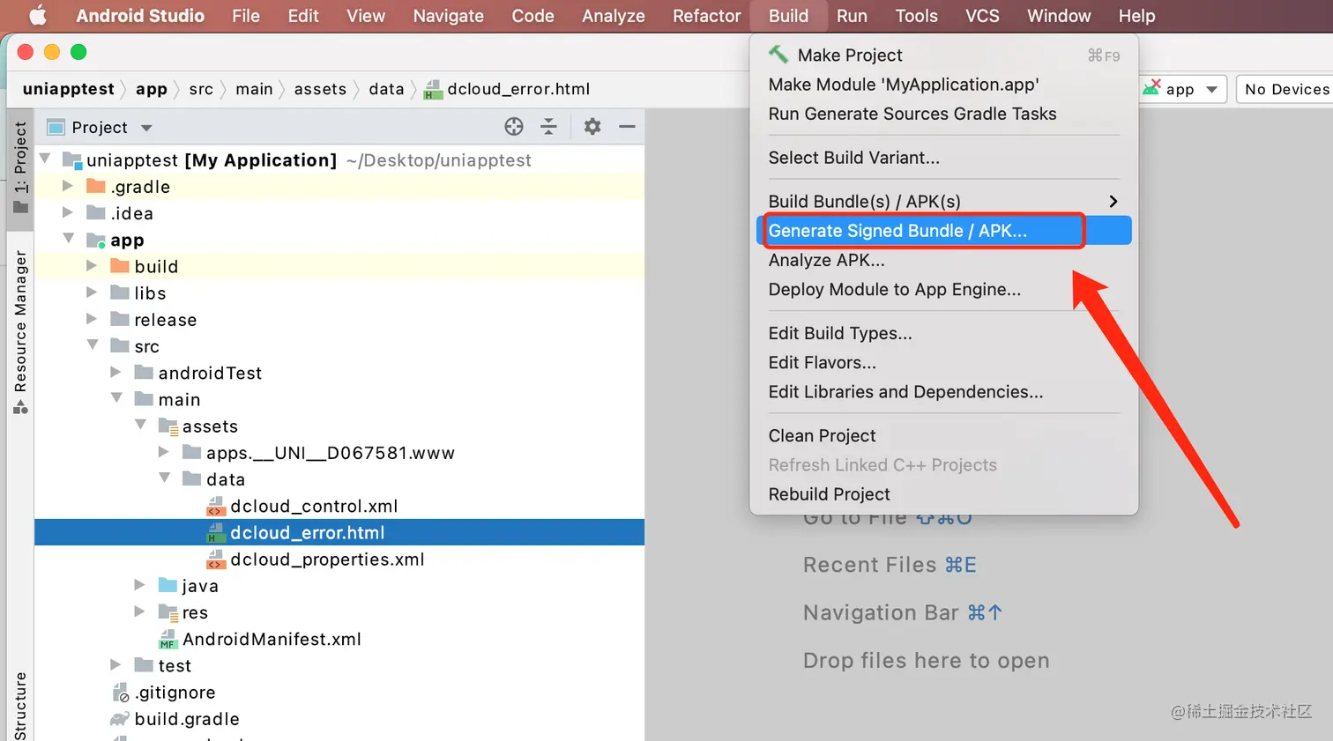The image size is (1333, 741).
Task: Select AndroidManifest.xml file icon
Action: [168, 639]
